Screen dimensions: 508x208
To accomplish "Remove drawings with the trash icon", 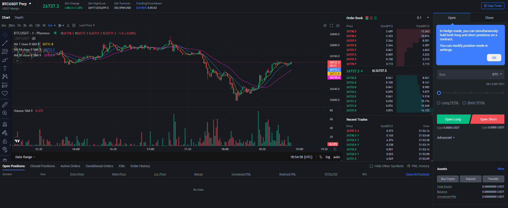I will [5, 160].
